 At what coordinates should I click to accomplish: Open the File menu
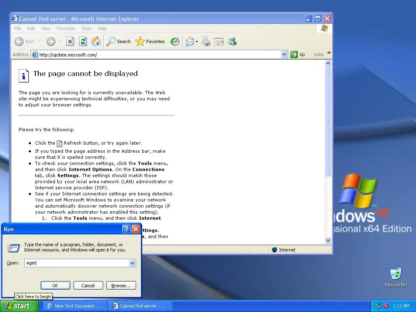(17, 28)
